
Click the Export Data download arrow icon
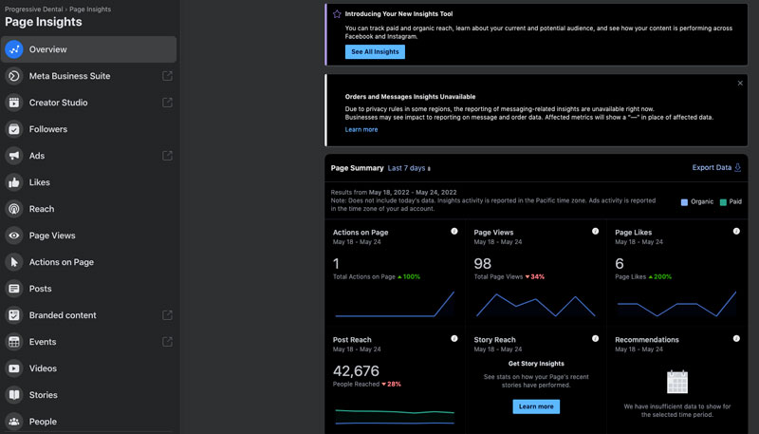[738, 167]
